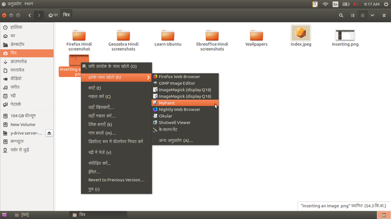Open स्थान menu in top panel
This screenshot has width=391, height=219.
pos(29,4)
